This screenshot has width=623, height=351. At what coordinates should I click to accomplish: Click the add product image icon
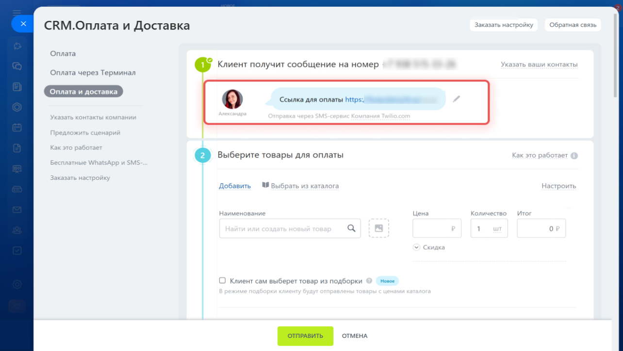[x=378, y=228]
